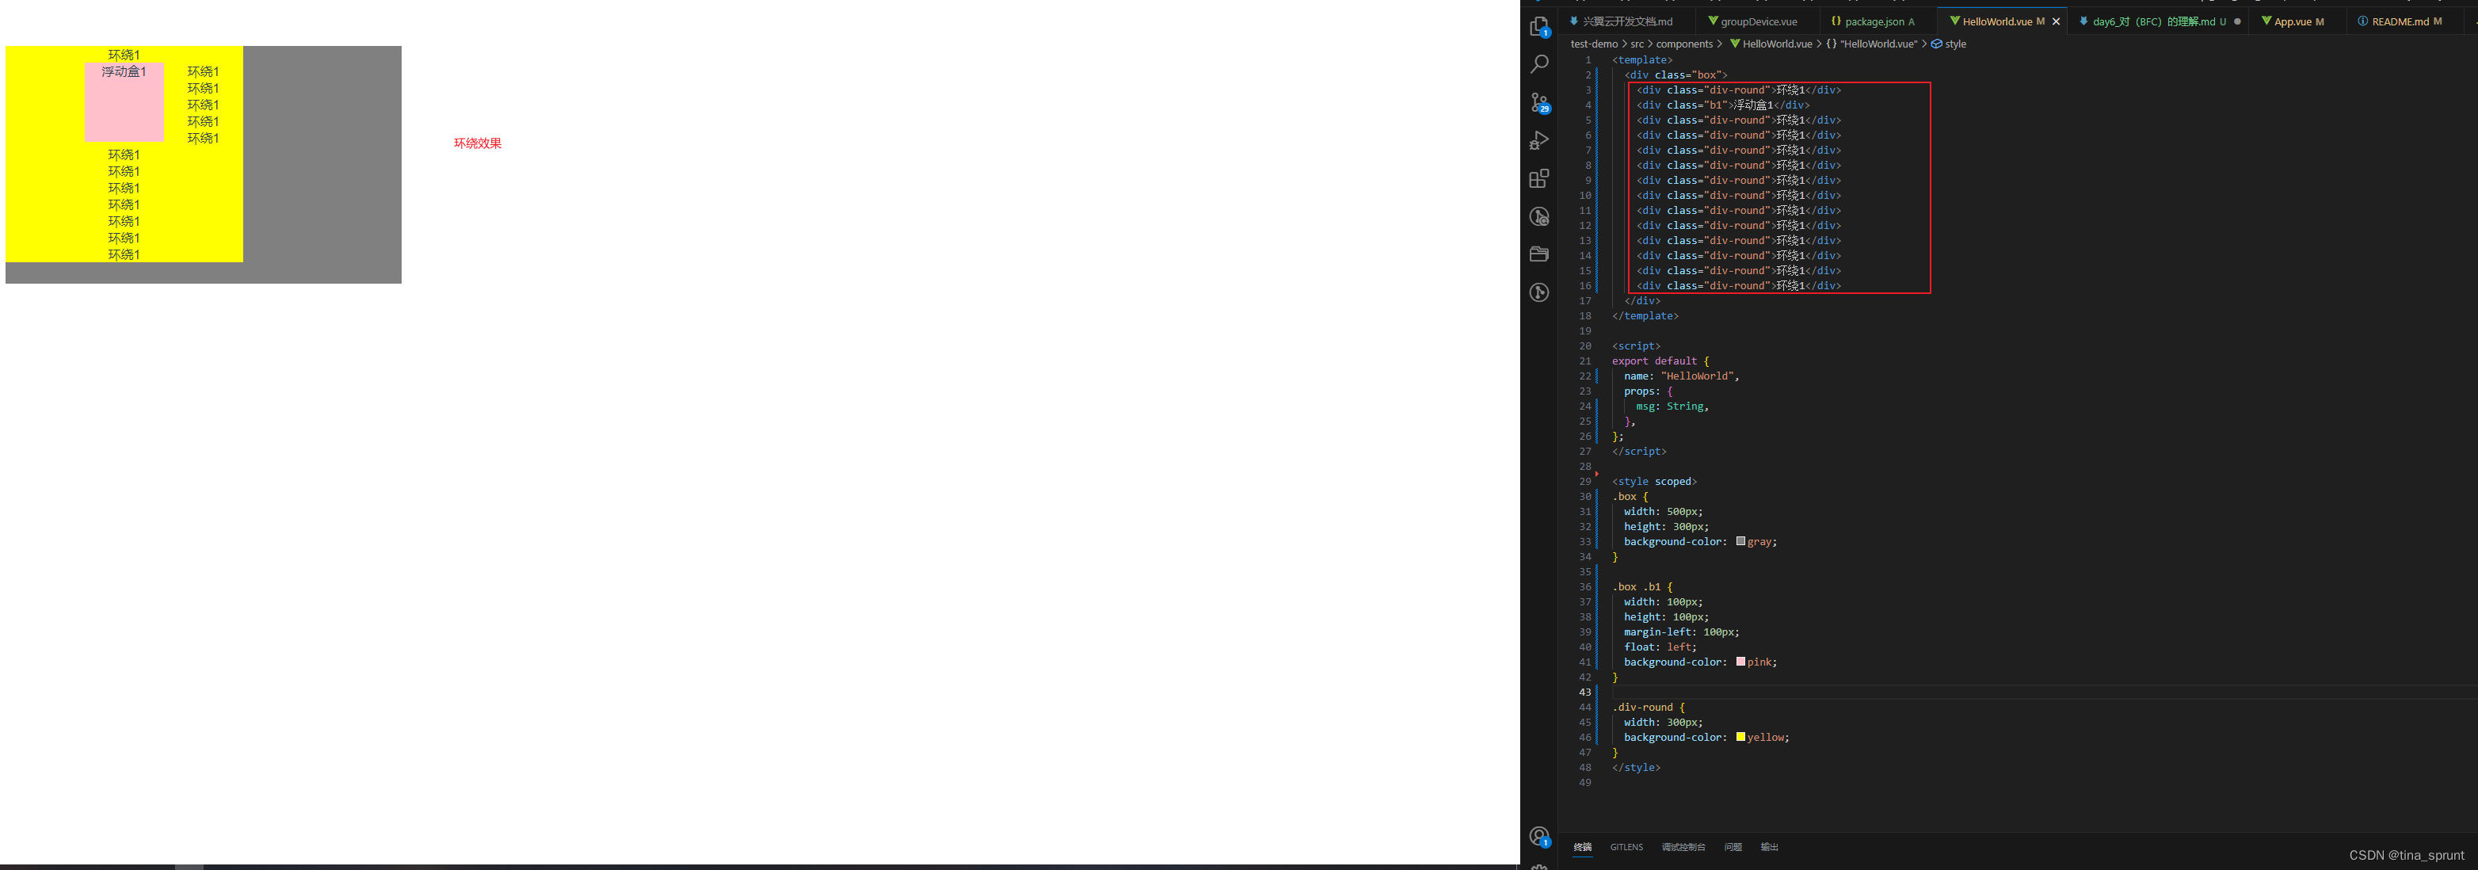Click the yellow color swatch in CSS

pos(1740,737)
